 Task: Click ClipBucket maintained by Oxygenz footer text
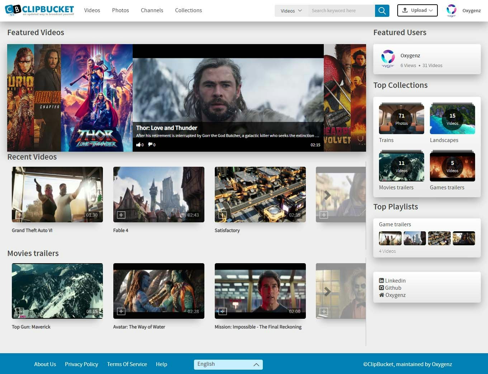[x=408, y=364]
